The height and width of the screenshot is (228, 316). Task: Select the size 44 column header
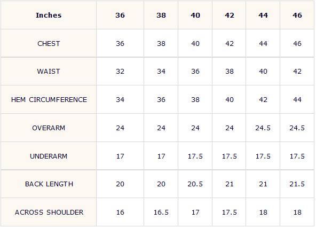point(263,15)
